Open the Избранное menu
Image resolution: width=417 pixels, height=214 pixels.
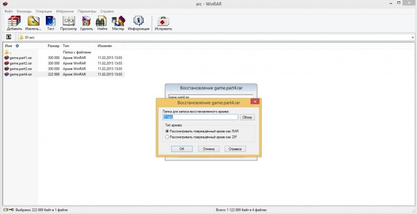(65, 11)
